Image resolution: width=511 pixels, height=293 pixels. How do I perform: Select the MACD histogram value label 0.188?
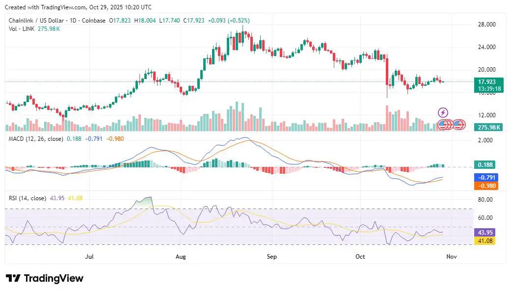click(x=486, y=165)
